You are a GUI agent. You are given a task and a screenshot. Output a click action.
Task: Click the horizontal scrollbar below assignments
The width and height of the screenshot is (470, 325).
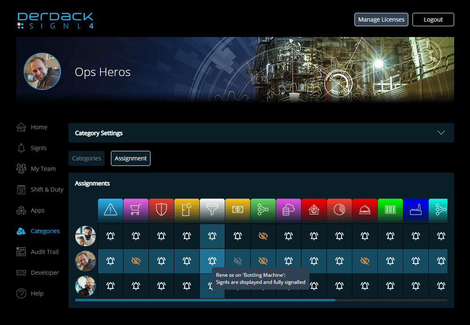[x=205, y=300]
